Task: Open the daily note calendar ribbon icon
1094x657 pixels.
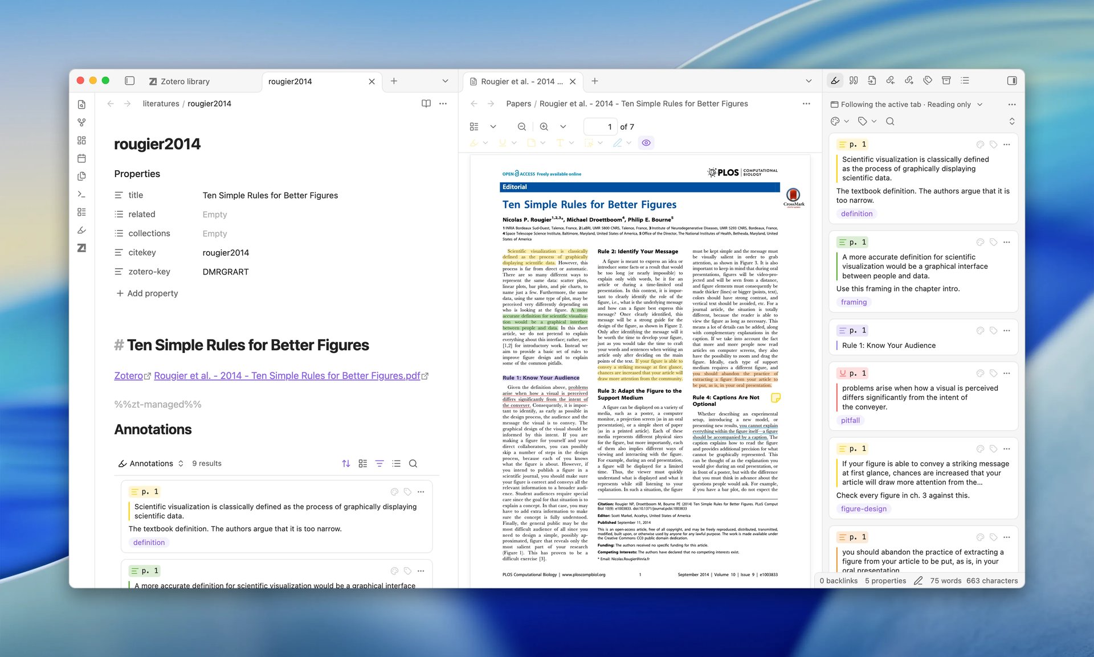Action: tap(81, 158)
